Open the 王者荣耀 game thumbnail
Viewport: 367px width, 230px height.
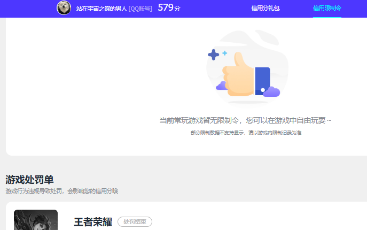(36, 220)
